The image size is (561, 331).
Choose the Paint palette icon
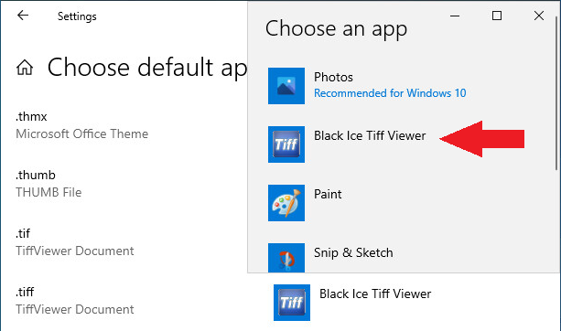pyautogui.click(x=286, y=203)
